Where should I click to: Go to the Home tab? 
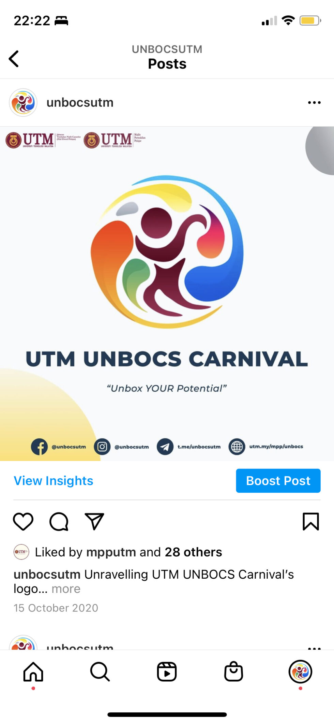click(x=33, y=672)
